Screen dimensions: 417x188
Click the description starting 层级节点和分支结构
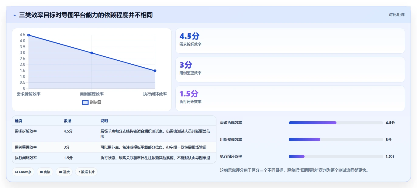tap(155, 134)
